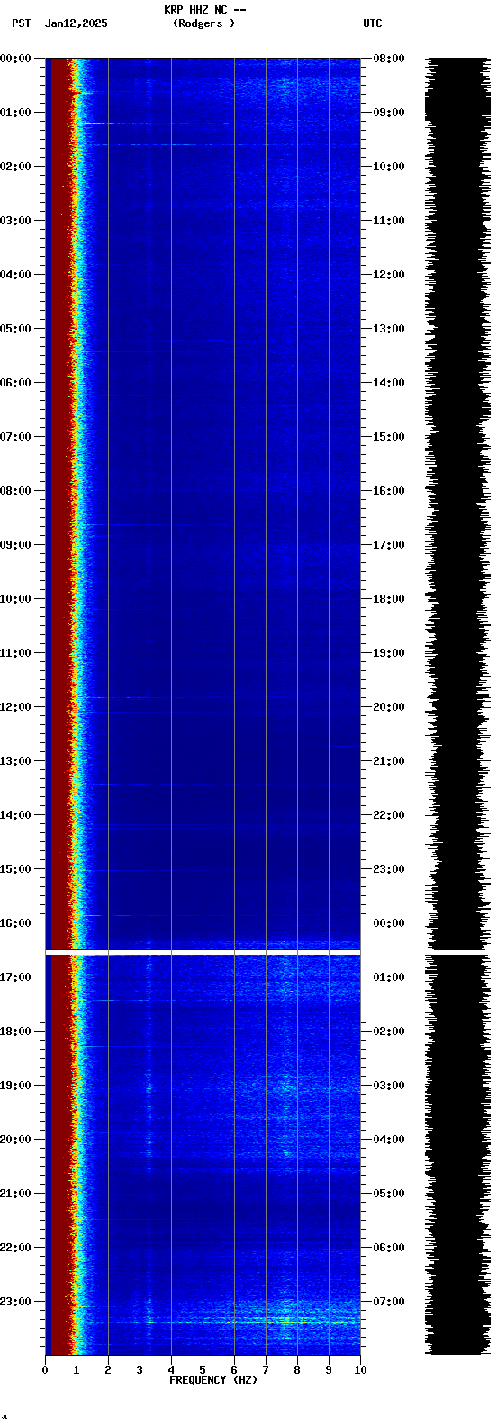Pick the '05:00' label on the UTC axis
Viewport: 497px width, 1427px height.
389,1194
